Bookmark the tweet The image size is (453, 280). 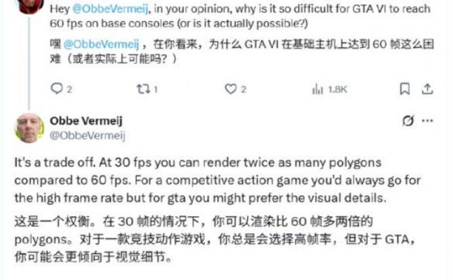(x=405, y=89)
